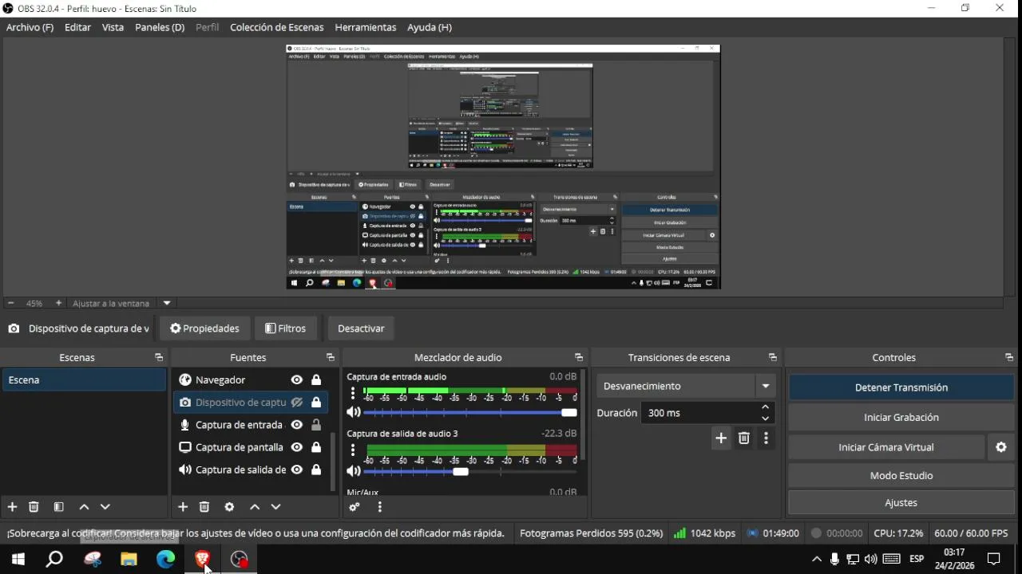
Task: Open Herramientas menu
Action: [x=366, y=27]
